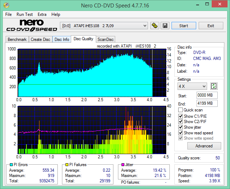Click PI Errors maximum 919
The image size is (230, 189).
[51, 176]
